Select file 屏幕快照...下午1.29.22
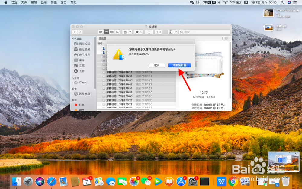 coord(136,72)
